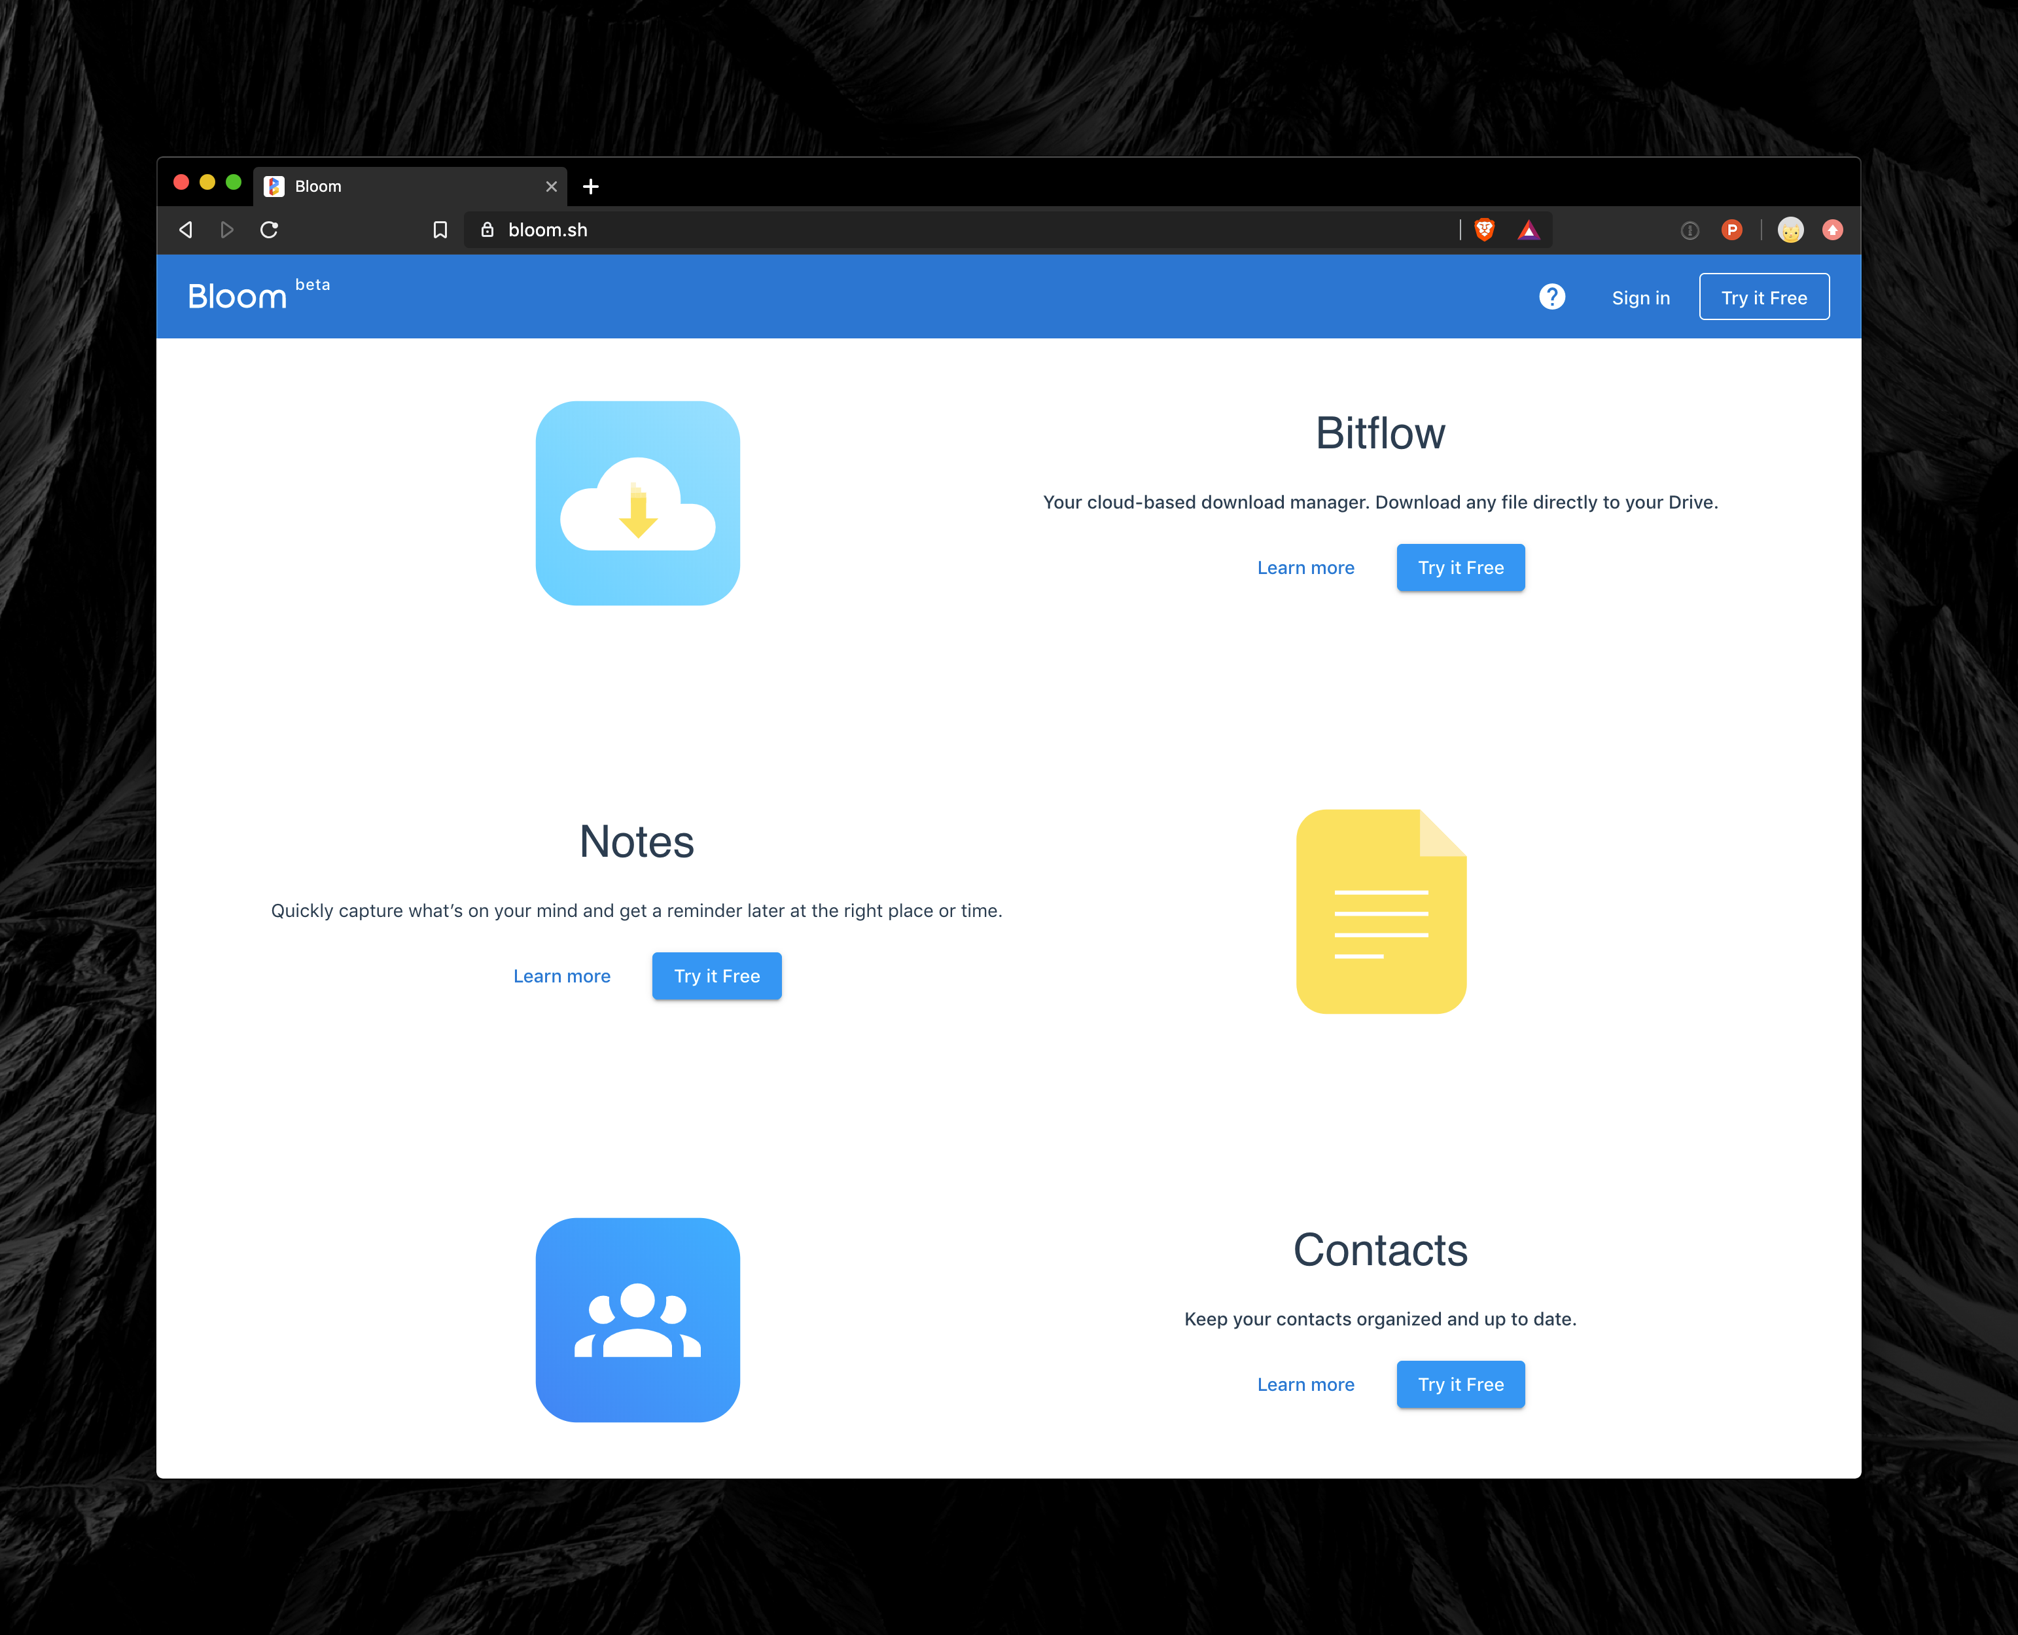Image resolution: width=2018 pixels, height=1635 pixels.
Task: Open the user profile avatar icon
Action: pyautogui.click(x=1790, y=230)
